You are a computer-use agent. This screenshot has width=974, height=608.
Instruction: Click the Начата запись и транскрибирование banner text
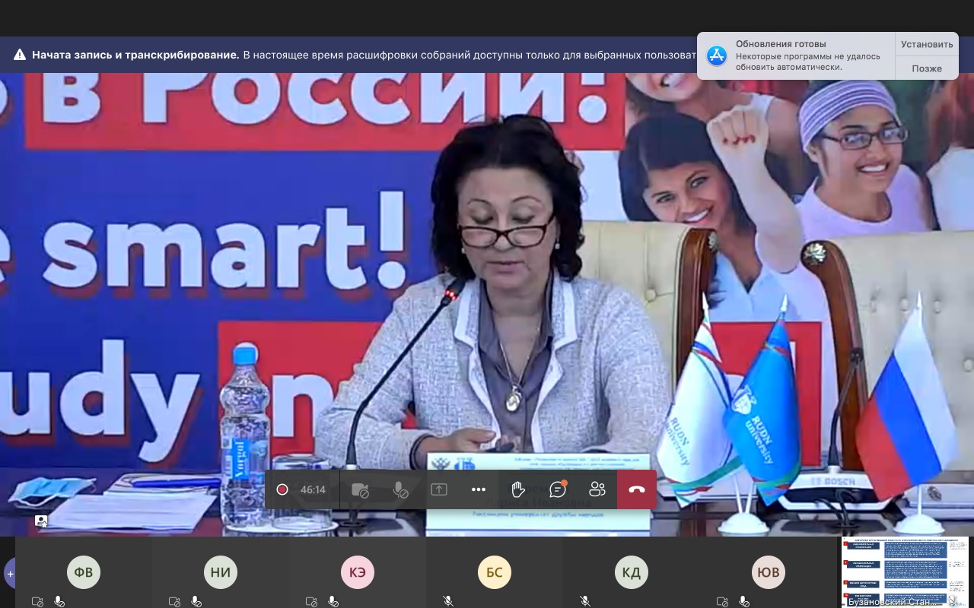(135, 55)
